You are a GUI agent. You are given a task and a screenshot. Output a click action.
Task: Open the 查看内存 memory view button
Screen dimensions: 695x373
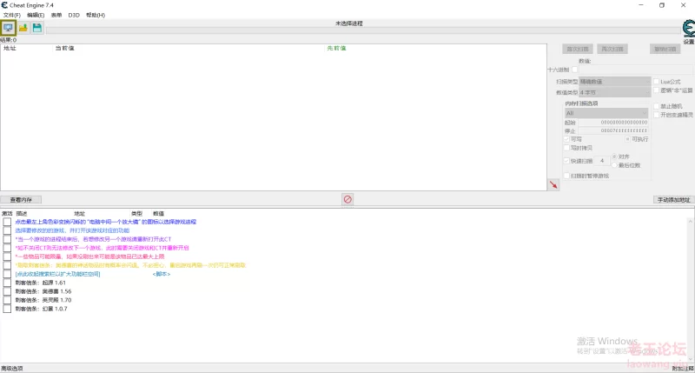click(21, 200)
